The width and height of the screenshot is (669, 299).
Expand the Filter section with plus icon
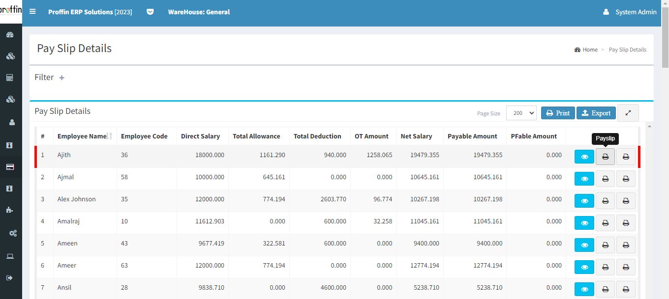(x=62, y=78)
